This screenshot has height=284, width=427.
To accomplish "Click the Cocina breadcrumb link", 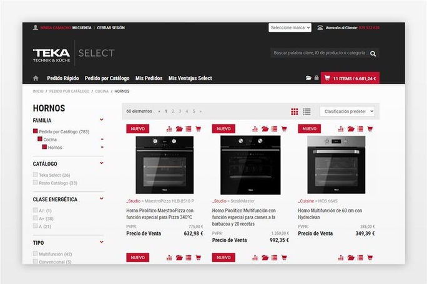I will point(102,92).
